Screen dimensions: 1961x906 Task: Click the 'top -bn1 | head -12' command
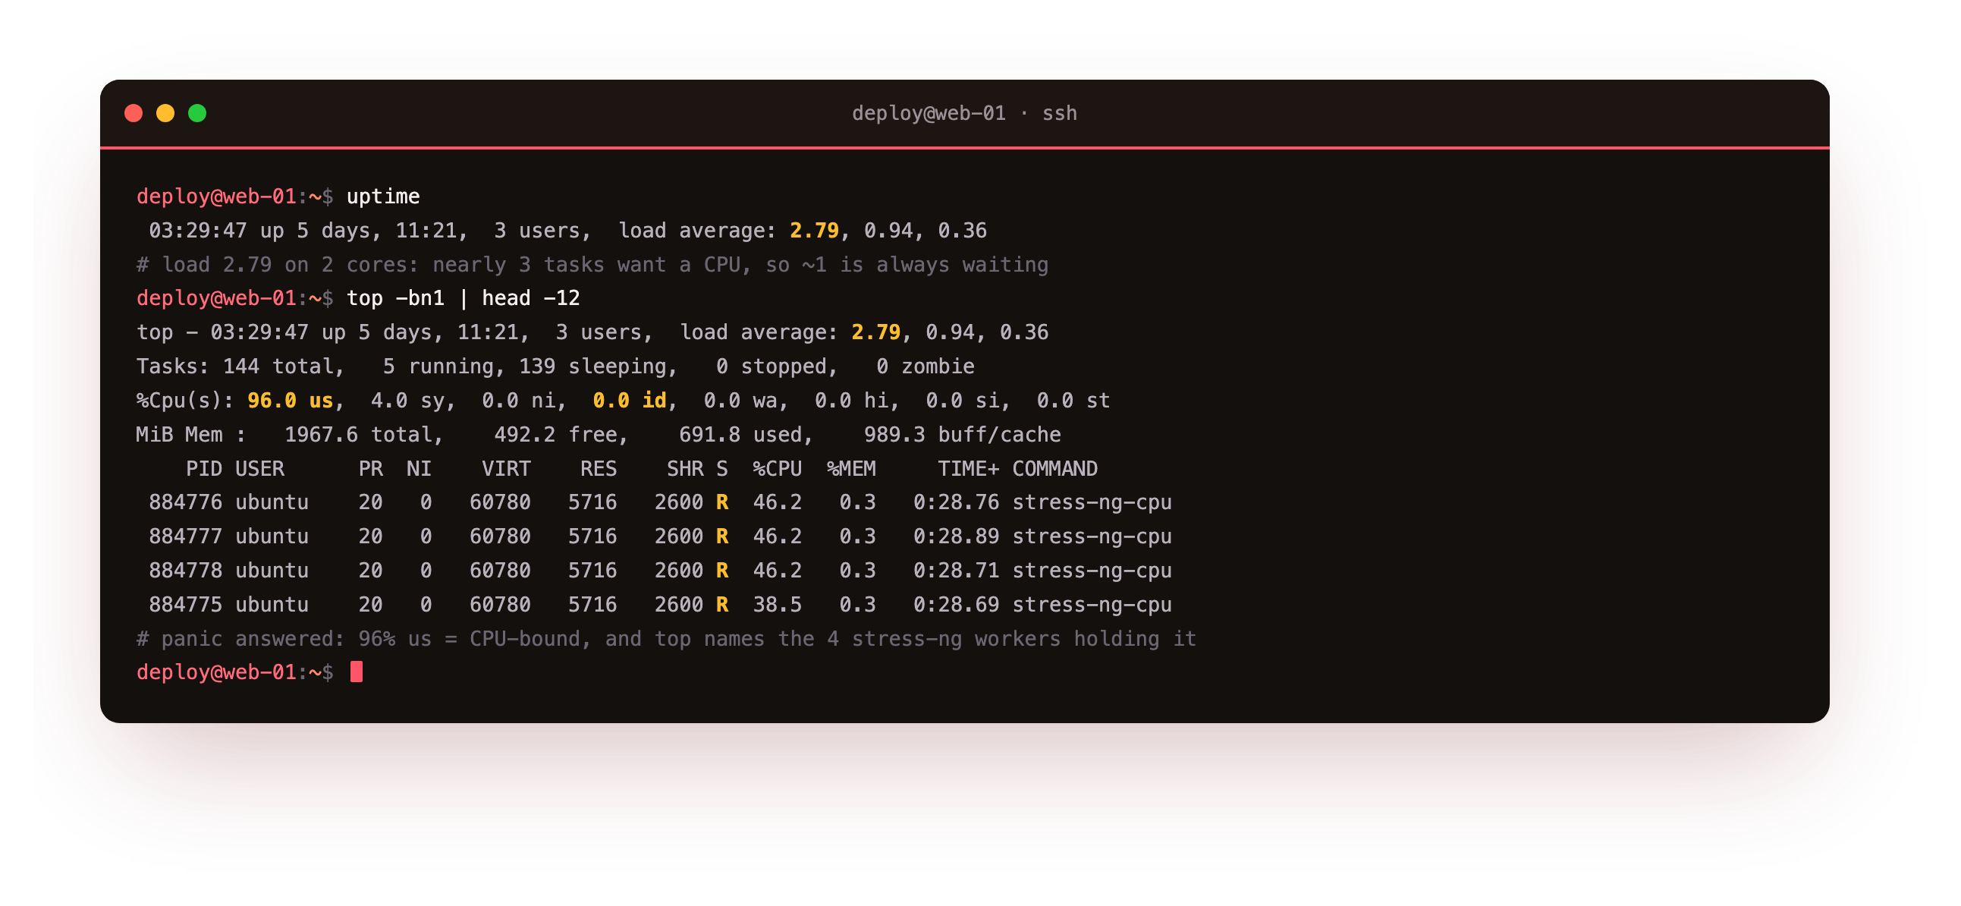click(x=464, y=298)
